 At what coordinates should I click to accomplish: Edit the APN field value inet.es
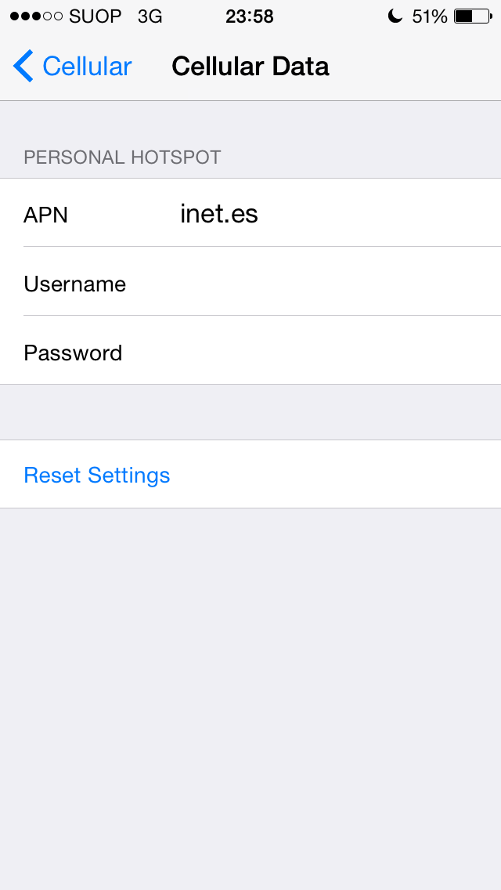[219, 214]
